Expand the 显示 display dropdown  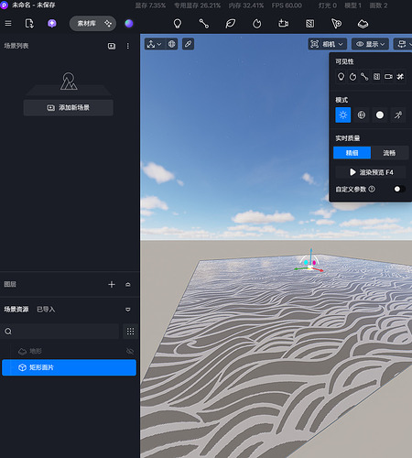pos(370,44)
